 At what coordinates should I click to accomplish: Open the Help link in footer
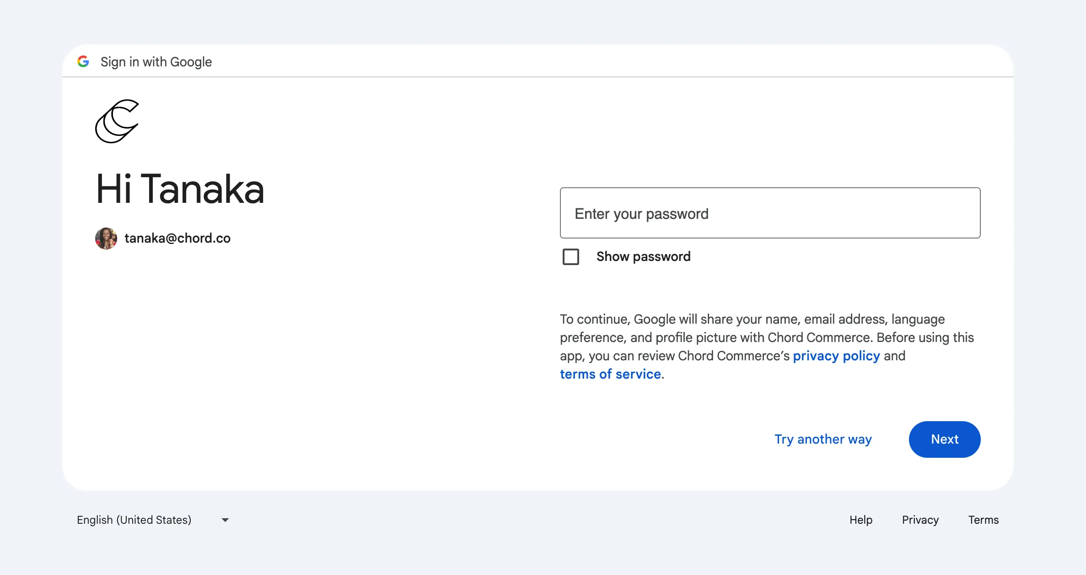(861, 520)
